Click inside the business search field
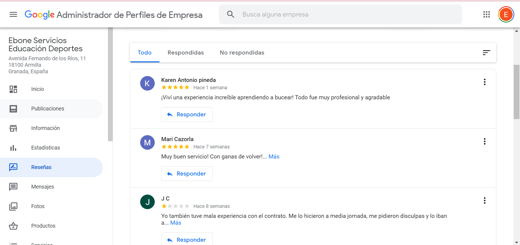 click(x=299, y=14)
